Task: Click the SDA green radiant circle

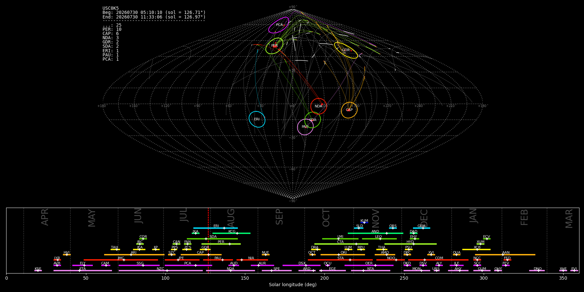Action: point(312,120)
